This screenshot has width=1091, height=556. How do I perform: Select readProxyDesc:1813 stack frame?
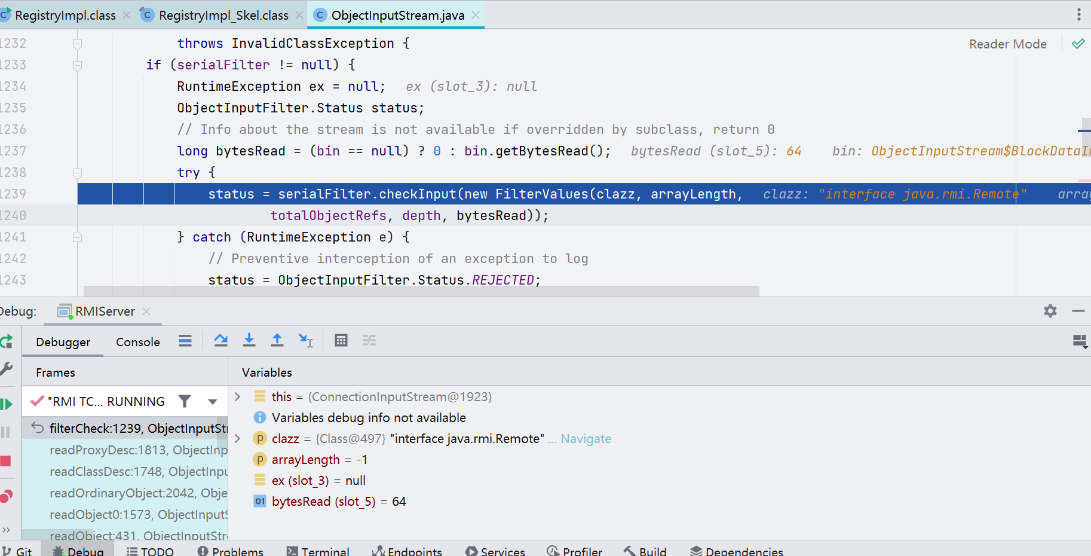pyautogui.click(x=138, y=450)
